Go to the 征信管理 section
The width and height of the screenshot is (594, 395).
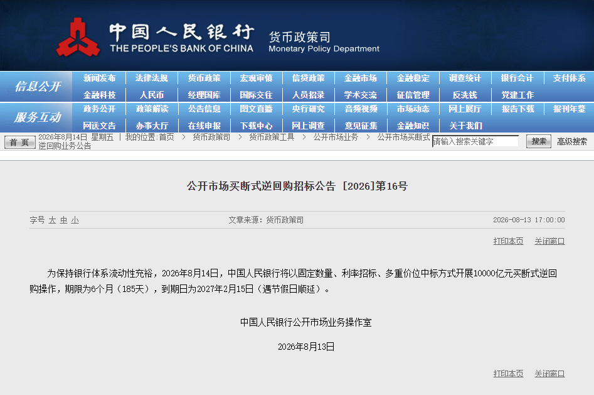pyautogui.click(x=413, y=95)
